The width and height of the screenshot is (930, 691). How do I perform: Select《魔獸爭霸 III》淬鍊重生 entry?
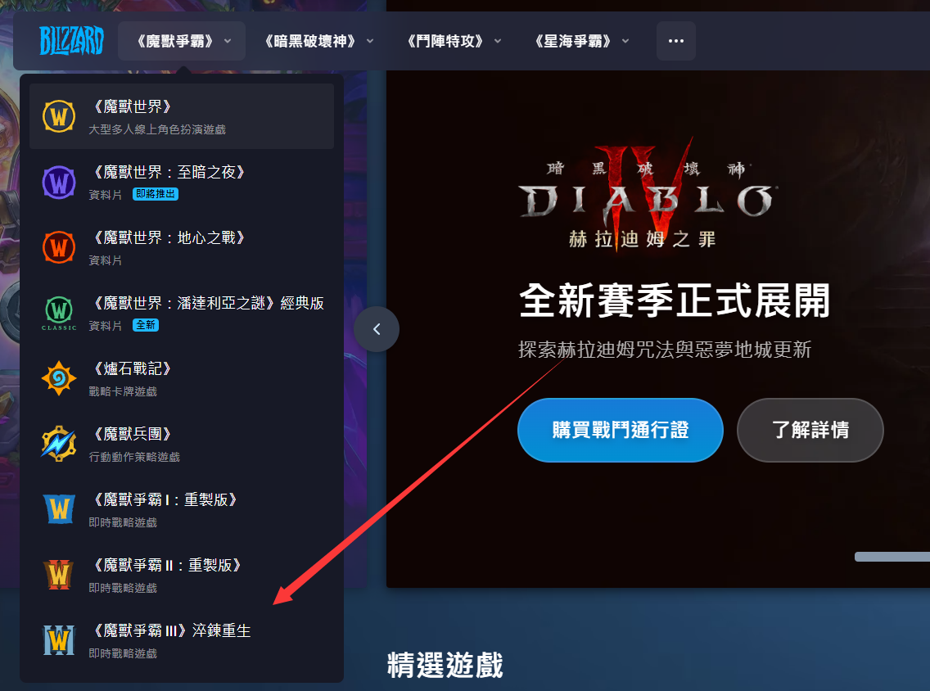click(182, 640)
